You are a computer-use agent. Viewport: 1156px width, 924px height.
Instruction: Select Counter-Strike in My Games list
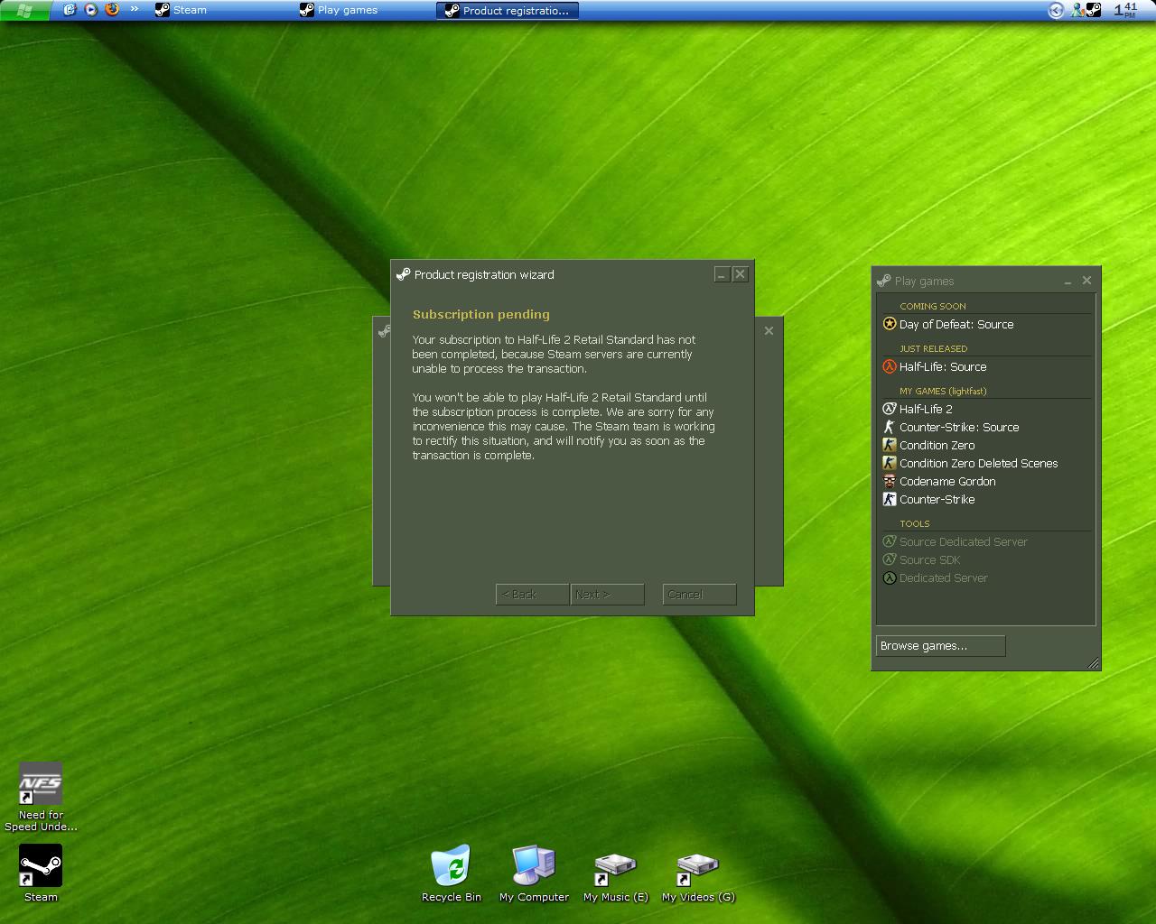tap(937, 499)
